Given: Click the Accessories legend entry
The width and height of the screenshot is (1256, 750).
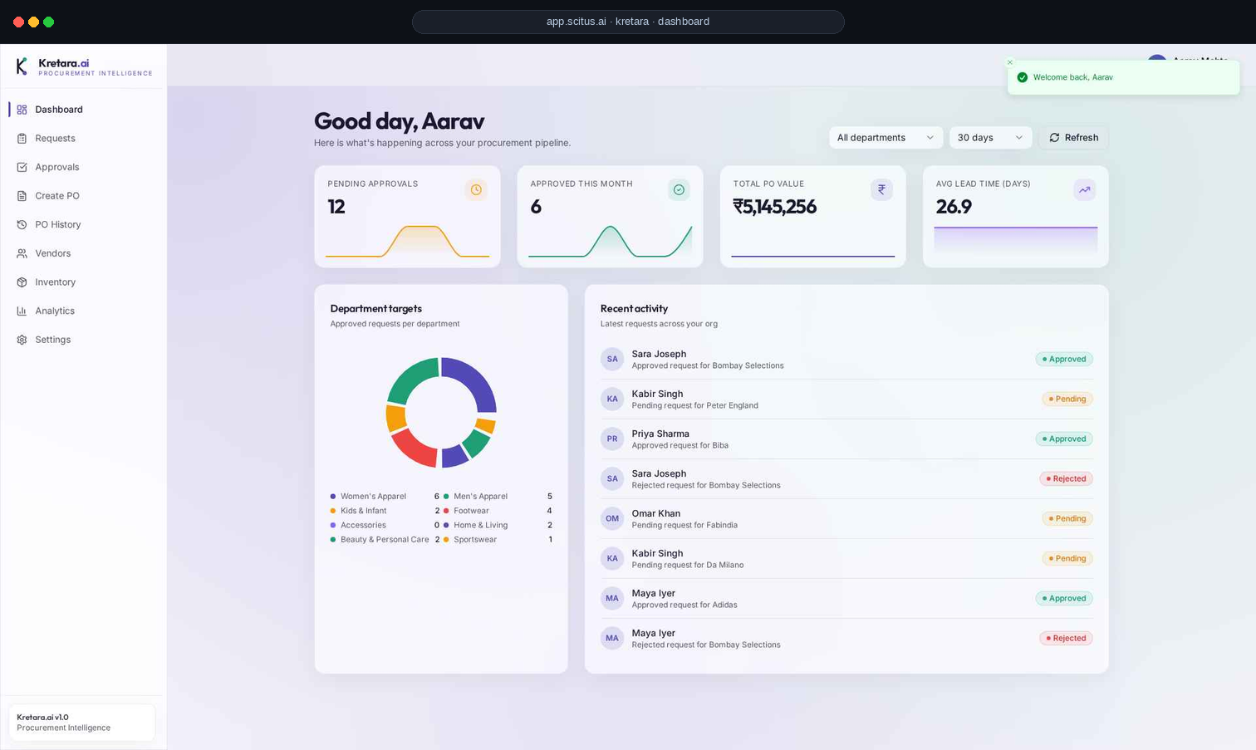Looking at the screenshot, I should click(385, 525).
